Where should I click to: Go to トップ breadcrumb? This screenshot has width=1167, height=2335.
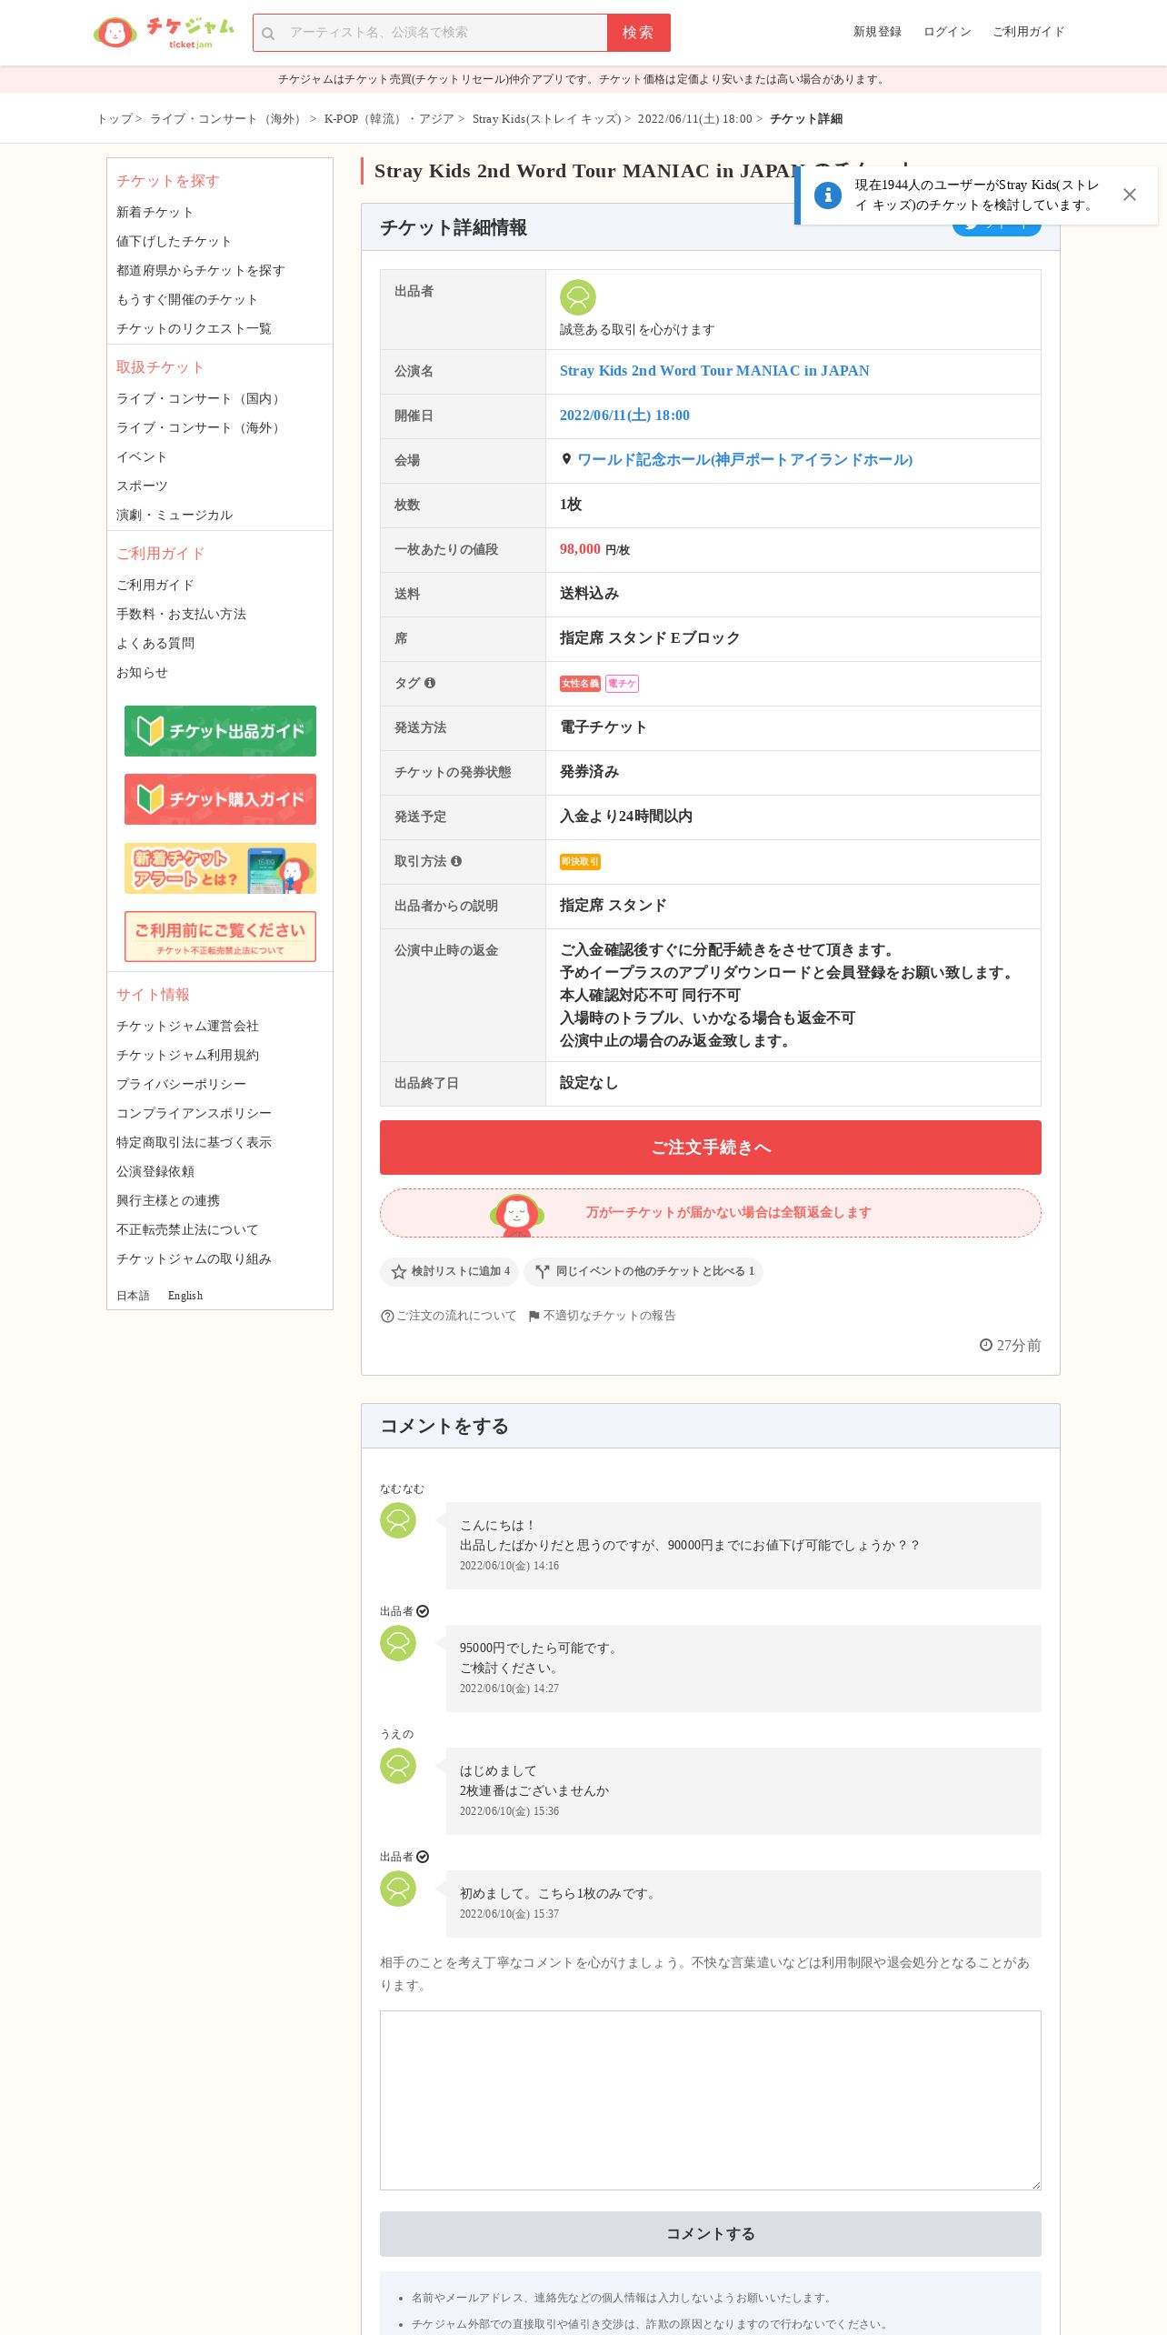[115, 119]
